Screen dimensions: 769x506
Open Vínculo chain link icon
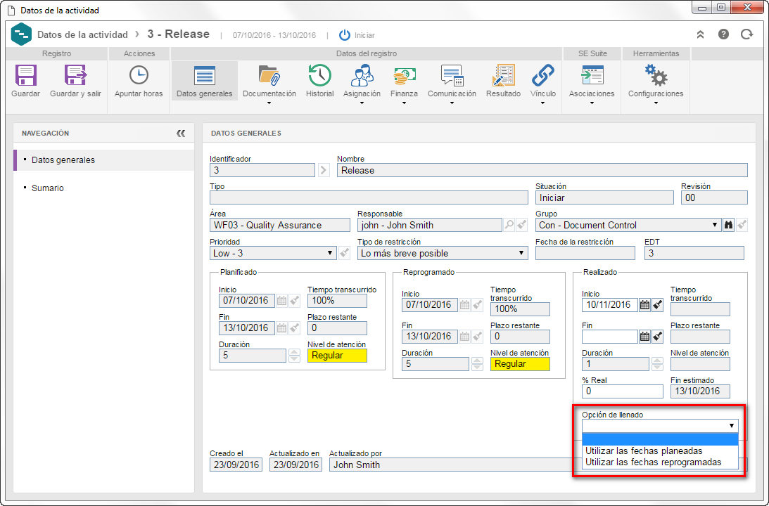pyautogui.click(x=543, y=75)
